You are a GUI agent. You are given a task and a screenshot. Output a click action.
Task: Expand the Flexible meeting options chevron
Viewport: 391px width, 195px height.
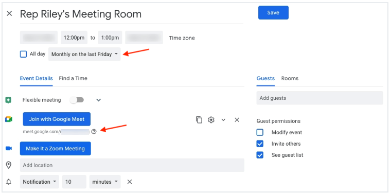point(99,100)
